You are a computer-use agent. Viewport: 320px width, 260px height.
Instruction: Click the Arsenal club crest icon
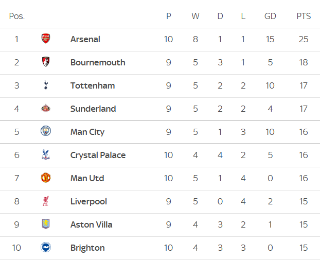[46, 39]
